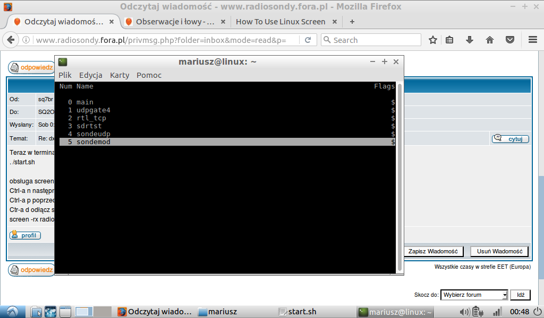This screenshot has width=544, height=318.
Task: Open the Plik menu in terminal
Action: (x=65, y=75)
